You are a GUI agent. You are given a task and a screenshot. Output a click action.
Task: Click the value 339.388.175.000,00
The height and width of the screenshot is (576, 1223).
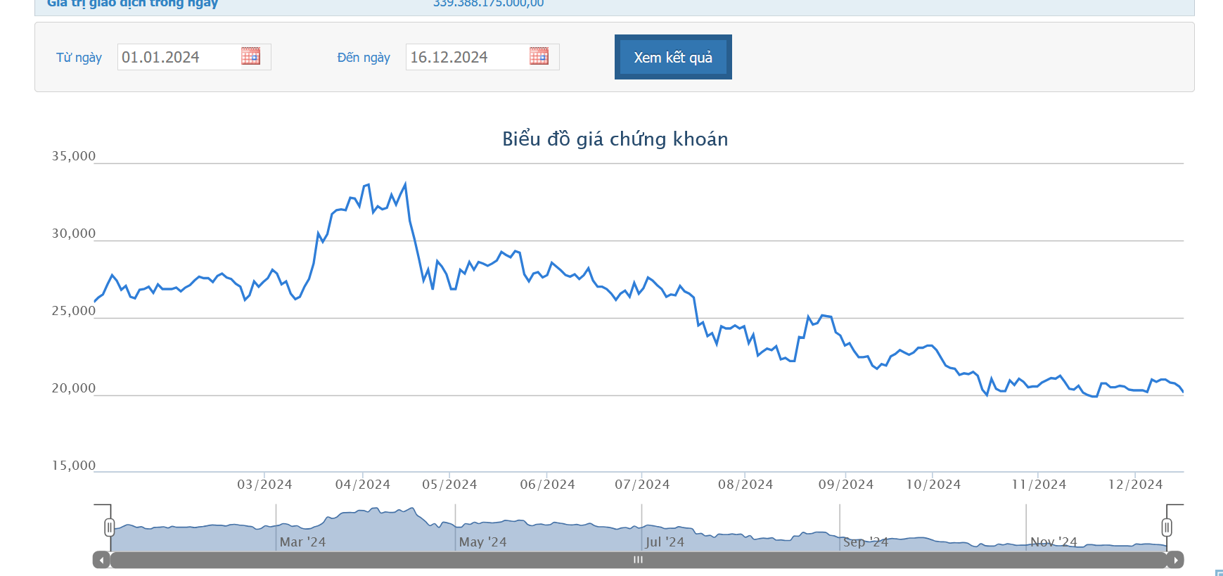(x=488, y=4)
